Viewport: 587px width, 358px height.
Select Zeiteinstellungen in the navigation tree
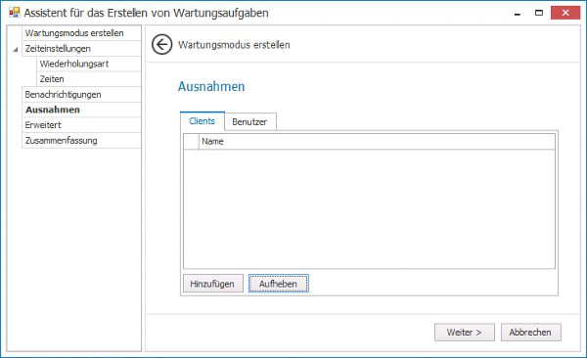(81, 48)
